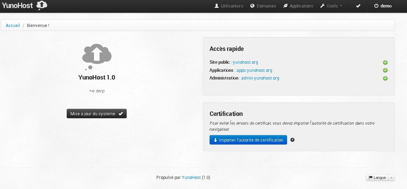Open the yunohost.org public site link
The height and width of the screenshot is (189, 407).
pyautogui.click(x=245, y=62)
